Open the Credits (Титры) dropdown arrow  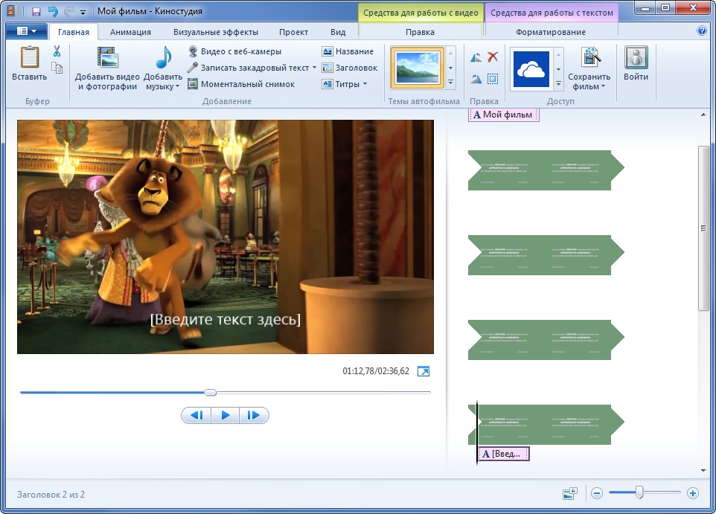(x=365, y=84)
